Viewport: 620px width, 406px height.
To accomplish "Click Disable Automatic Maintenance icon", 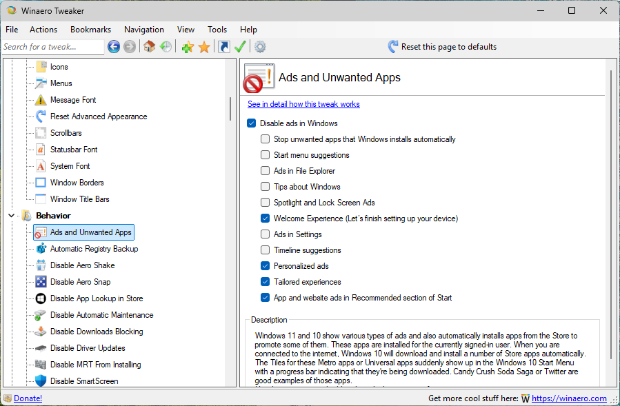I will point(41,315).
